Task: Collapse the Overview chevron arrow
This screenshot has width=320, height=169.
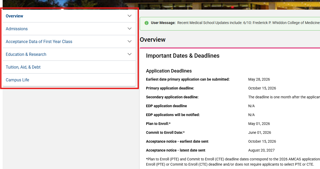Action: pyautogui.click(x=130, y=16)
